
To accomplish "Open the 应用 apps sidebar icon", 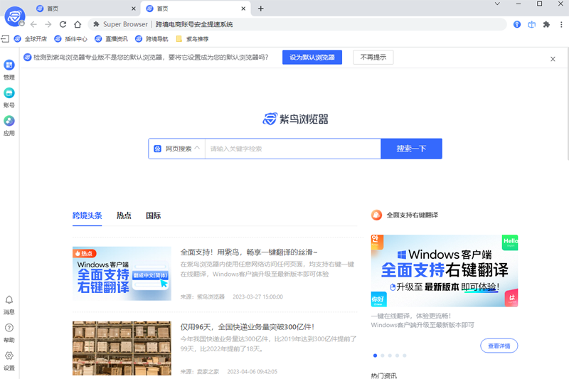I will click(9, 122).
